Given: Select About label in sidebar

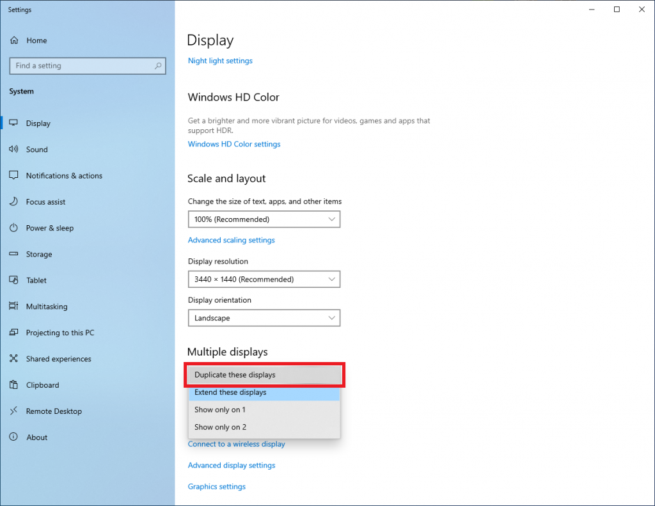Looking at the screenshot, I should (x=36, y=438).
